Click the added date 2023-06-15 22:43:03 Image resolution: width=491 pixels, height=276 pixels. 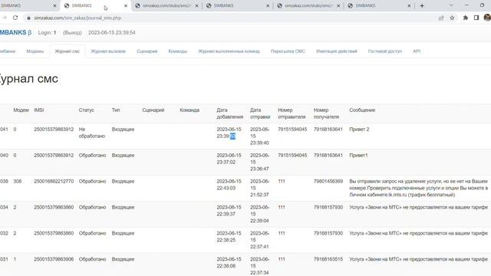pos(229,185)
